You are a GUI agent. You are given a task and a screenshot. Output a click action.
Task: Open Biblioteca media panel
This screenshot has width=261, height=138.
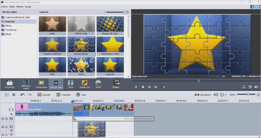tap(26, 84)
